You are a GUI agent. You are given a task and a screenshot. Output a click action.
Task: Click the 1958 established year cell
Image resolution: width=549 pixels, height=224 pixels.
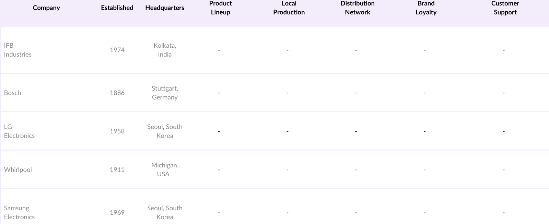pyautogui.click(x=117, y=131)
